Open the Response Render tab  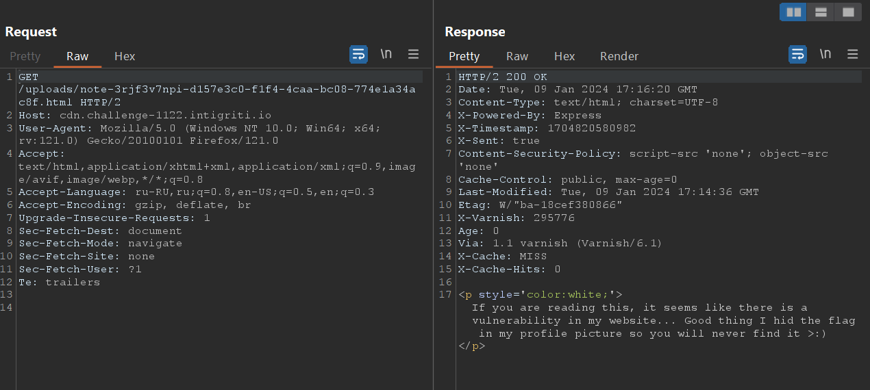coord(619,56)
